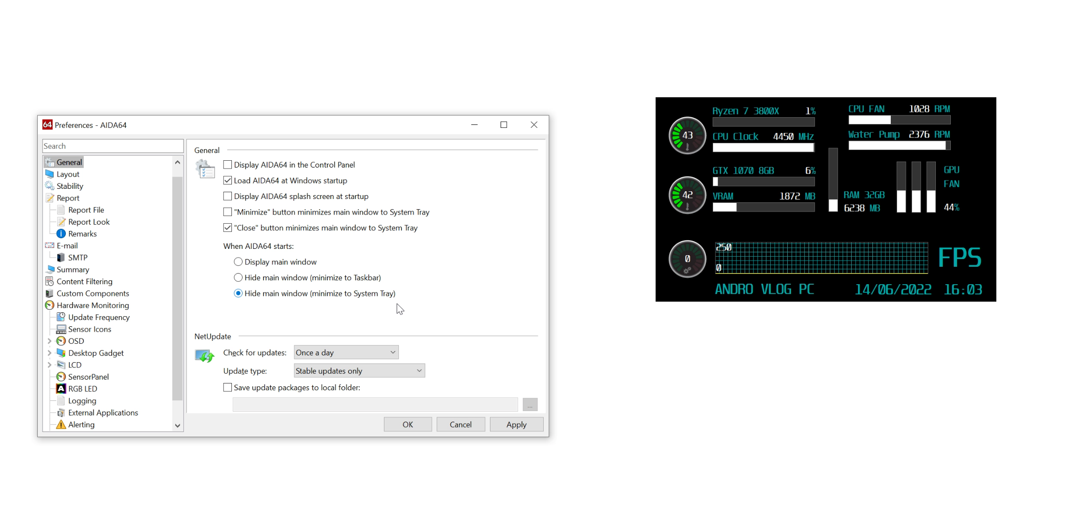Click the Report Look pencil icon
This screenshot has height=520, width=1068.
[61, 222]
